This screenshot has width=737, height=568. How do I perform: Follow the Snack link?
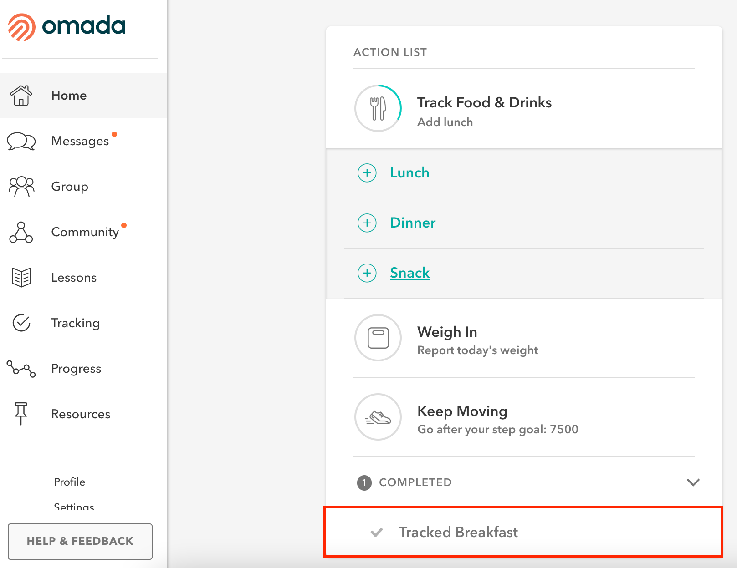point(410,273)
